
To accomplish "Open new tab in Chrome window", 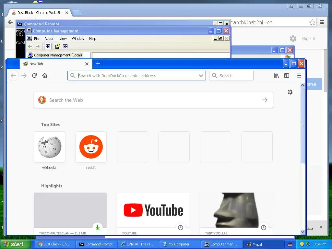I will [x=77, y=13].
